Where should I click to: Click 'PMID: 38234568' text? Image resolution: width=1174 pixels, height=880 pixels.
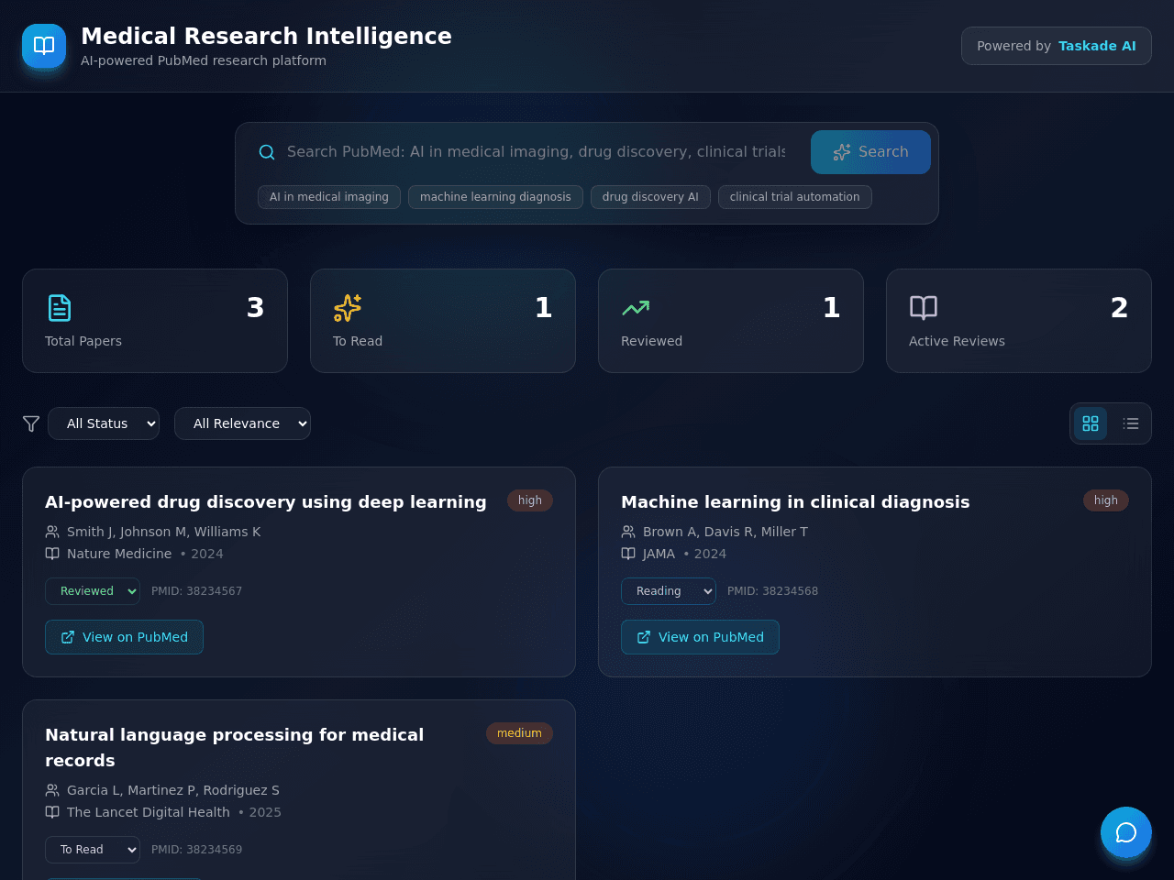[773, 591]
